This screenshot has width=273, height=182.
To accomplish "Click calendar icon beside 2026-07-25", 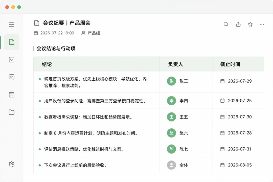I will coord(222,101).
